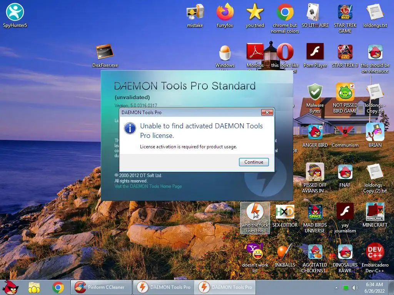The image size is (394, 295).
Task: Click Continue in the license dialog
Action: (x=254, y=162)
